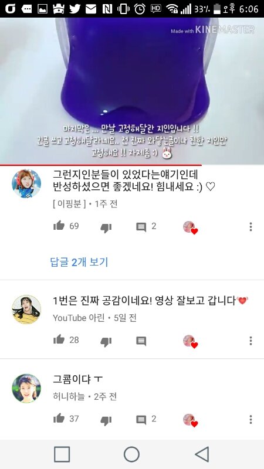The image size is (264, 469).
Task: Open more options for 이핑분 comment
Action: pyautogui.click(x=251, y=227)
